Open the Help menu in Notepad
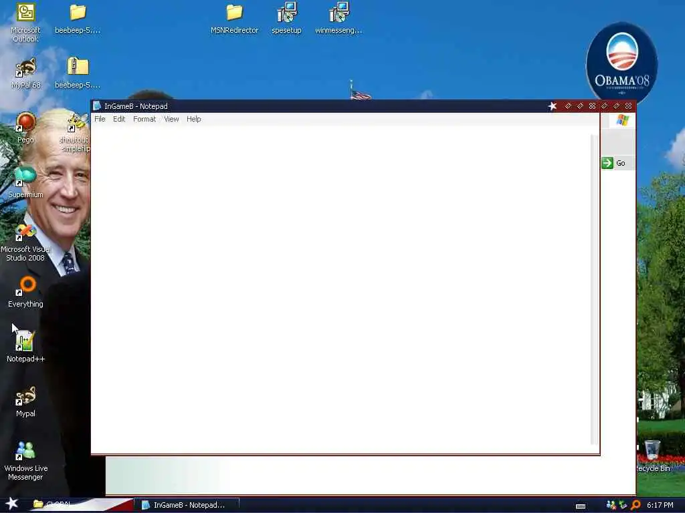 (x=193, y=119)
